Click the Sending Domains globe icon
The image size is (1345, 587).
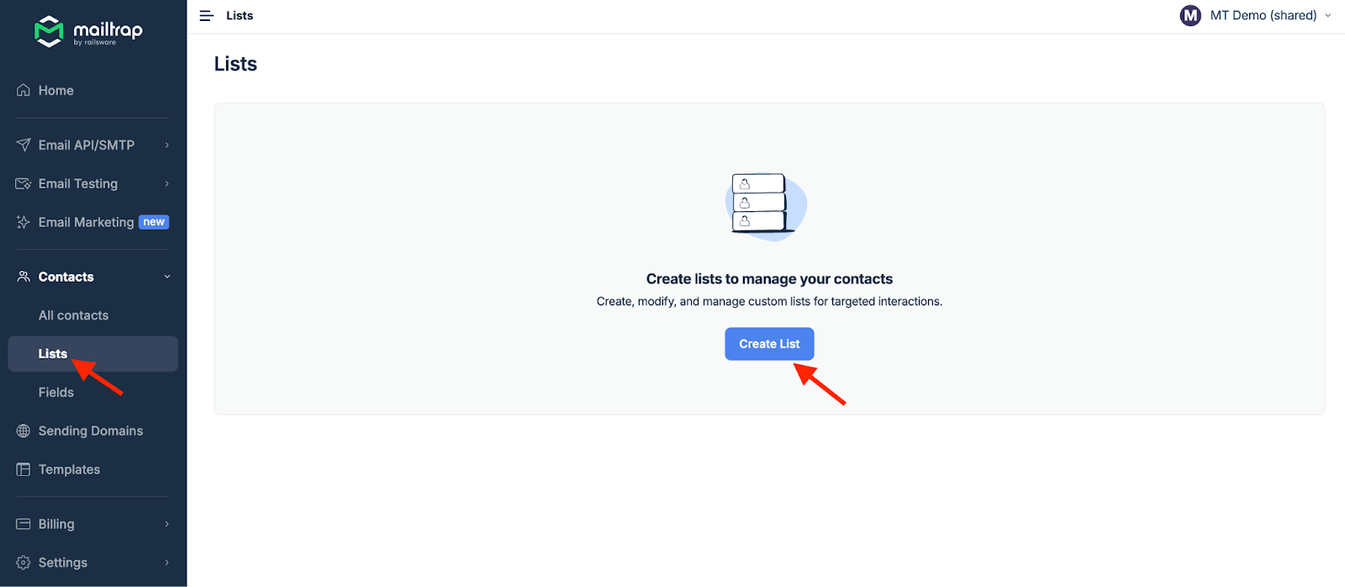click(x=23, y=431)
